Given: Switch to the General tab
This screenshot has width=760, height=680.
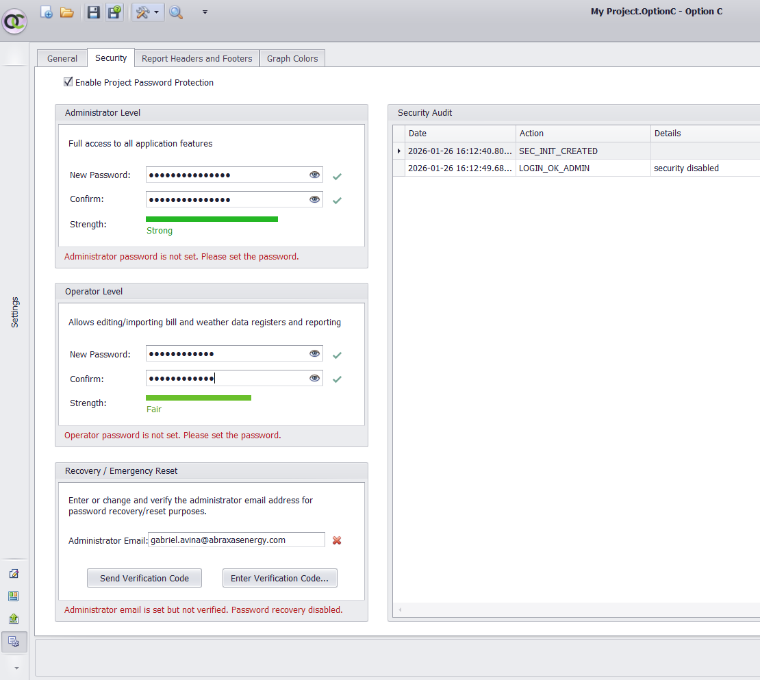Looking at the screenshot, I should 62,59.
